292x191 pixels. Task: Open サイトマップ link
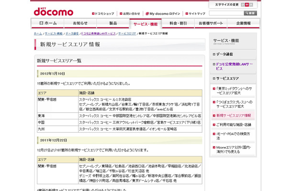197,13
